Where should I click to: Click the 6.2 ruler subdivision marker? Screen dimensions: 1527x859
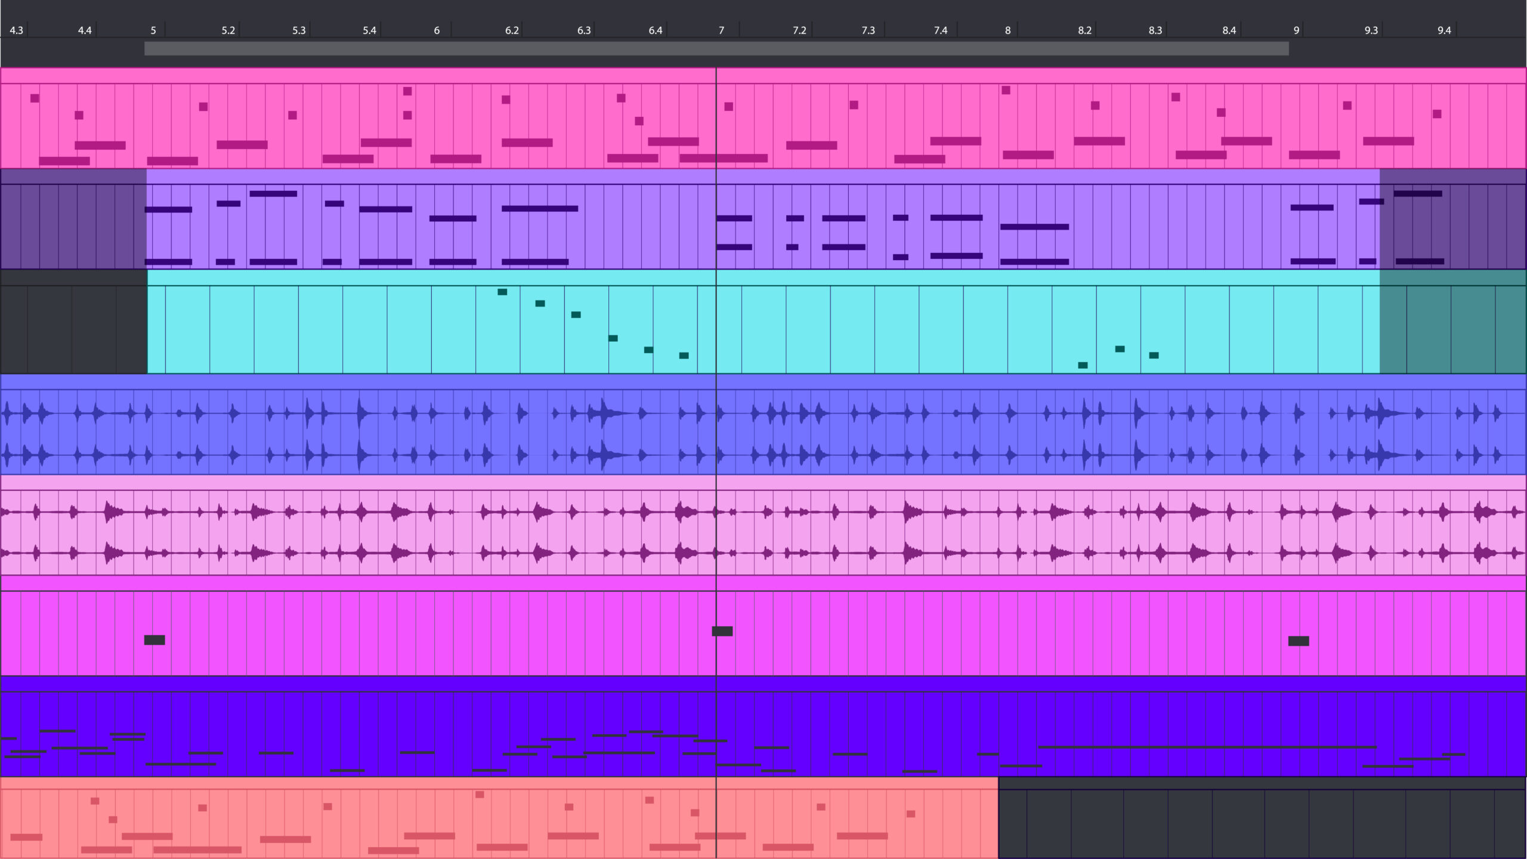click(511, 30)
